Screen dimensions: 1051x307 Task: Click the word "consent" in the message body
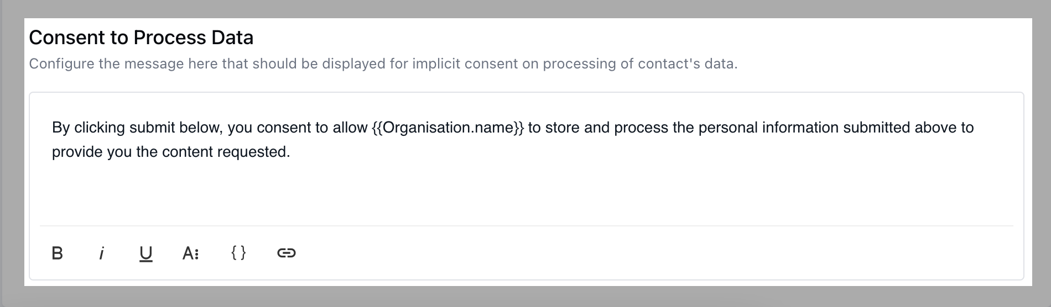(x=284, y=128)
